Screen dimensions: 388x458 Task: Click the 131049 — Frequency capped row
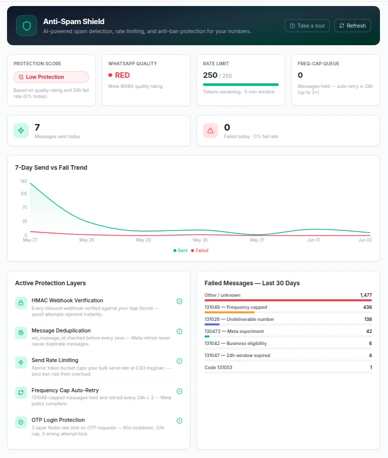coord(288,309)
